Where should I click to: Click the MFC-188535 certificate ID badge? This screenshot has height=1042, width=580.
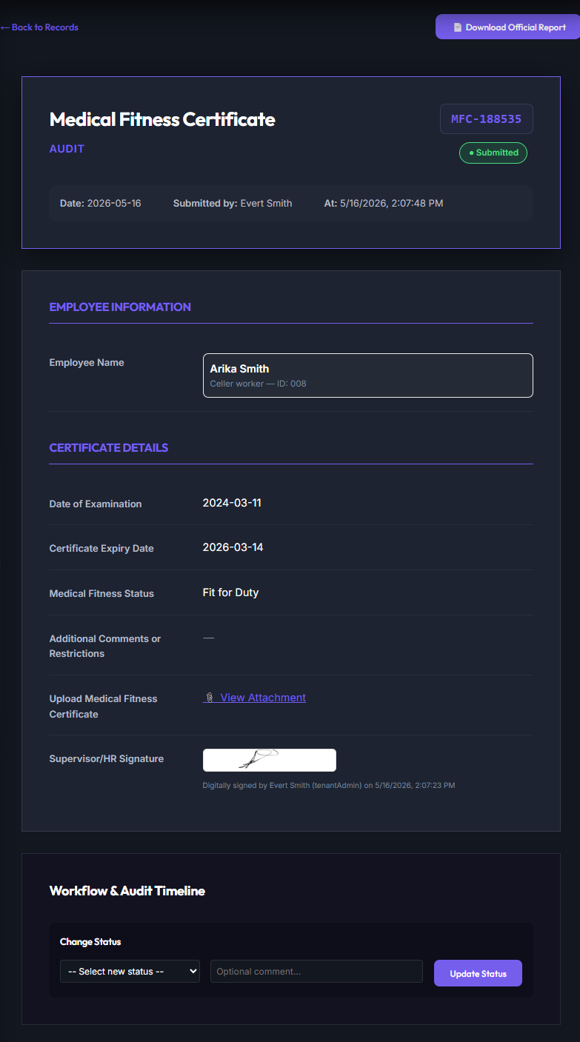[487, 118]
